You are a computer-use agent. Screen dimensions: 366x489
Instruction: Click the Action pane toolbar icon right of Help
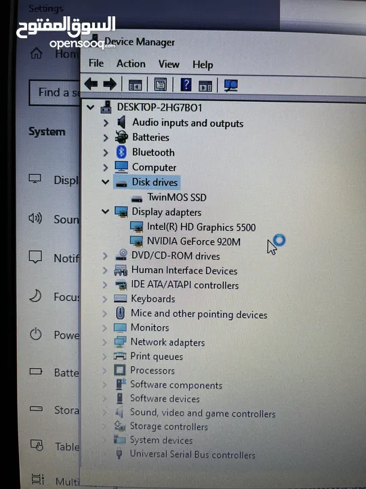pos(205,86)
